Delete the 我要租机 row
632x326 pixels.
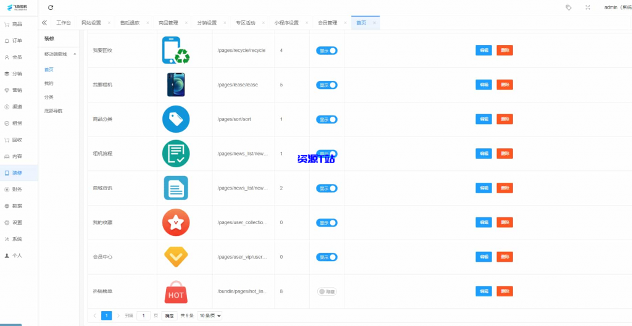[505, 85]
